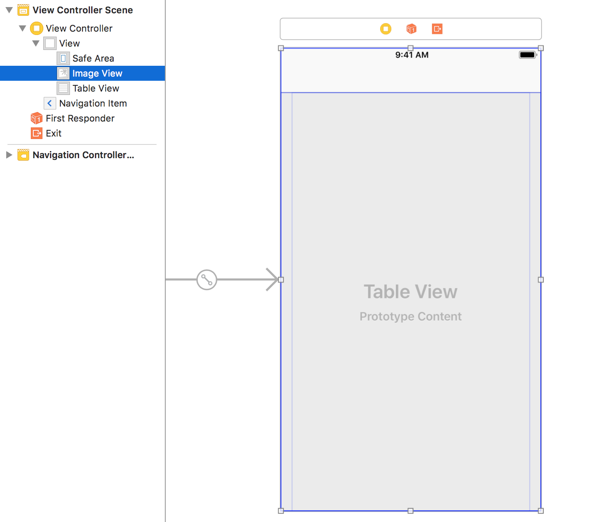Click the Navigation Item back-chevron icon

point(50,103)
